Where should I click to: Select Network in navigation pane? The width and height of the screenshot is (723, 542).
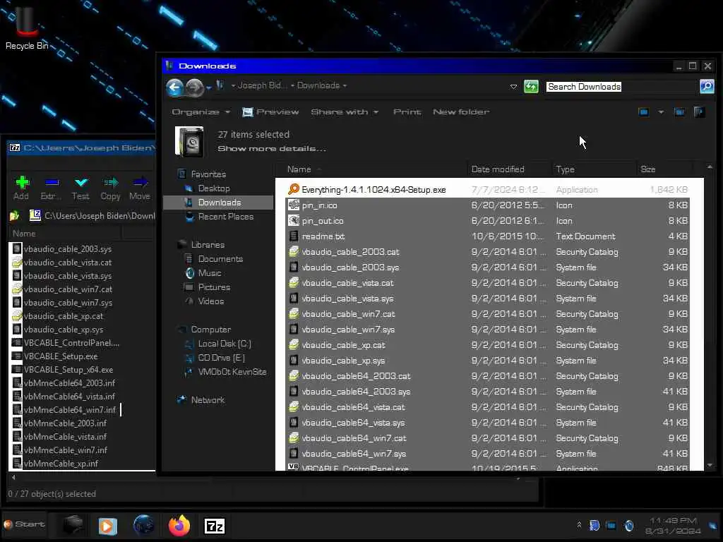pos(208,400)
